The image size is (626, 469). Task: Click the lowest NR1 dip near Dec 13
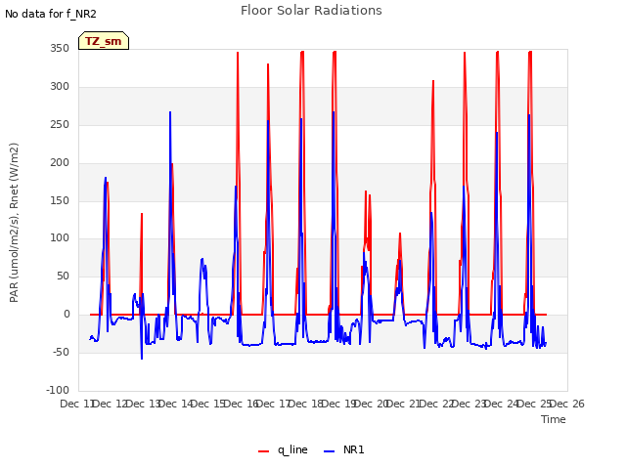tap(142, 359)
